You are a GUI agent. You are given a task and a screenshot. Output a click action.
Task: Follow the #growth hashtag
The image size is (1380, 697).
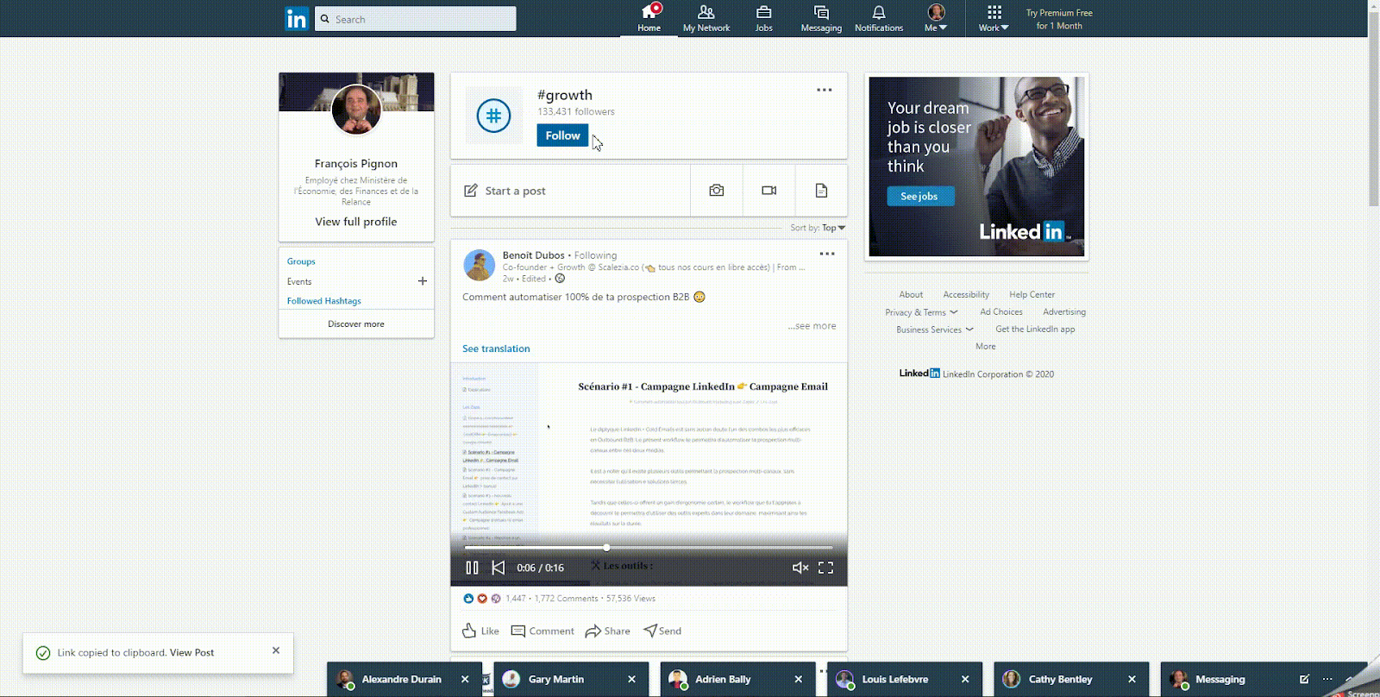coord(562,135)
